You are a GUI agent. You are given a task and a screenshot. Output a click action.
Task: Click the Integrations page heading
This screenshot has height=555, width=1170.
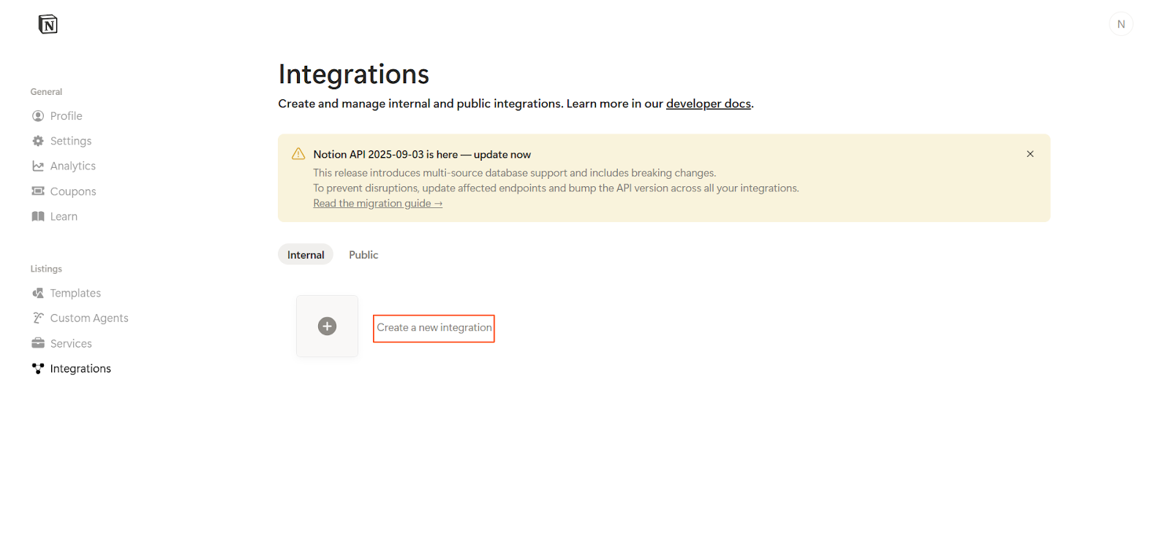(x=354, y=74)
